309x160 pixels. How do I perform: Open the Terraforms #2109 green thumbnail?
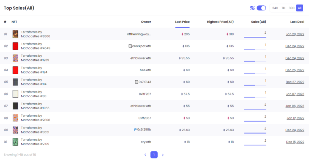click(15, 142)
